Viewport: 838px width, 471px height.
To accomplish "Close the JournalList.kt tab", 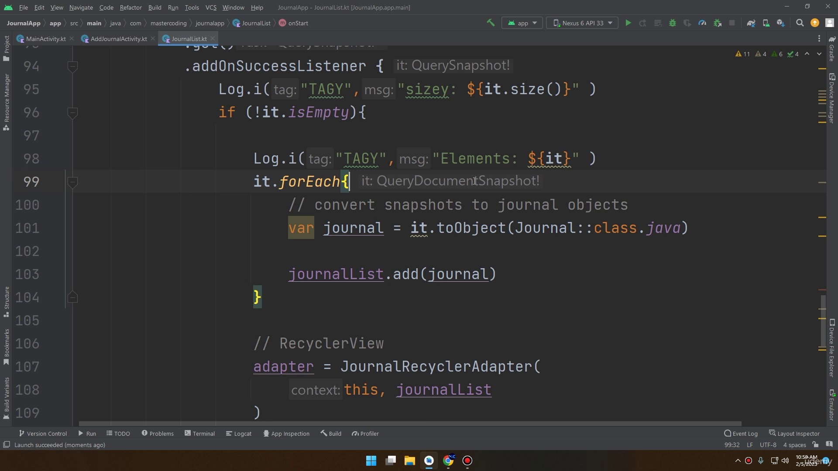I will tap(213, 39).
